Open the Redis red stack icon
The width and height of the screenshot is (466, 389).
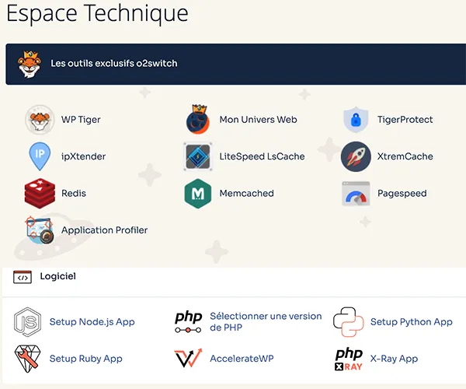tap(40, 193)
